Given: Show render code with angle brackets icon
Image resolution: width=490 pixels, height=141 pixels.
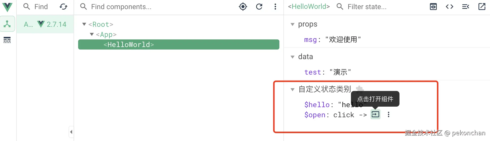Looking at the screenshot, I should [449, 7].
